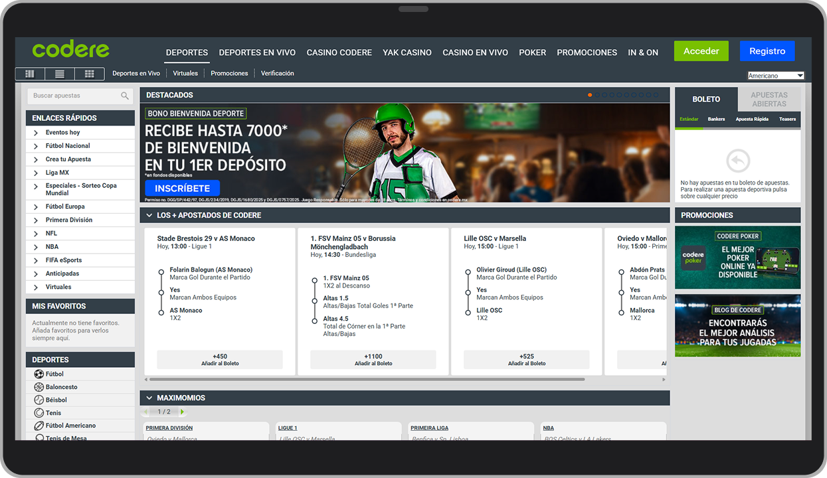
Task: Open the CASINO EN VIVO menu
Action: (x=475, y=52)
